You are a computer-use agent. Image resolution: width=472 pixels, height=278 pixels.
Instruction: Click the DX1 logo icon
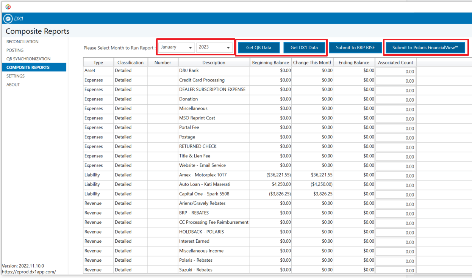[8, 19]
